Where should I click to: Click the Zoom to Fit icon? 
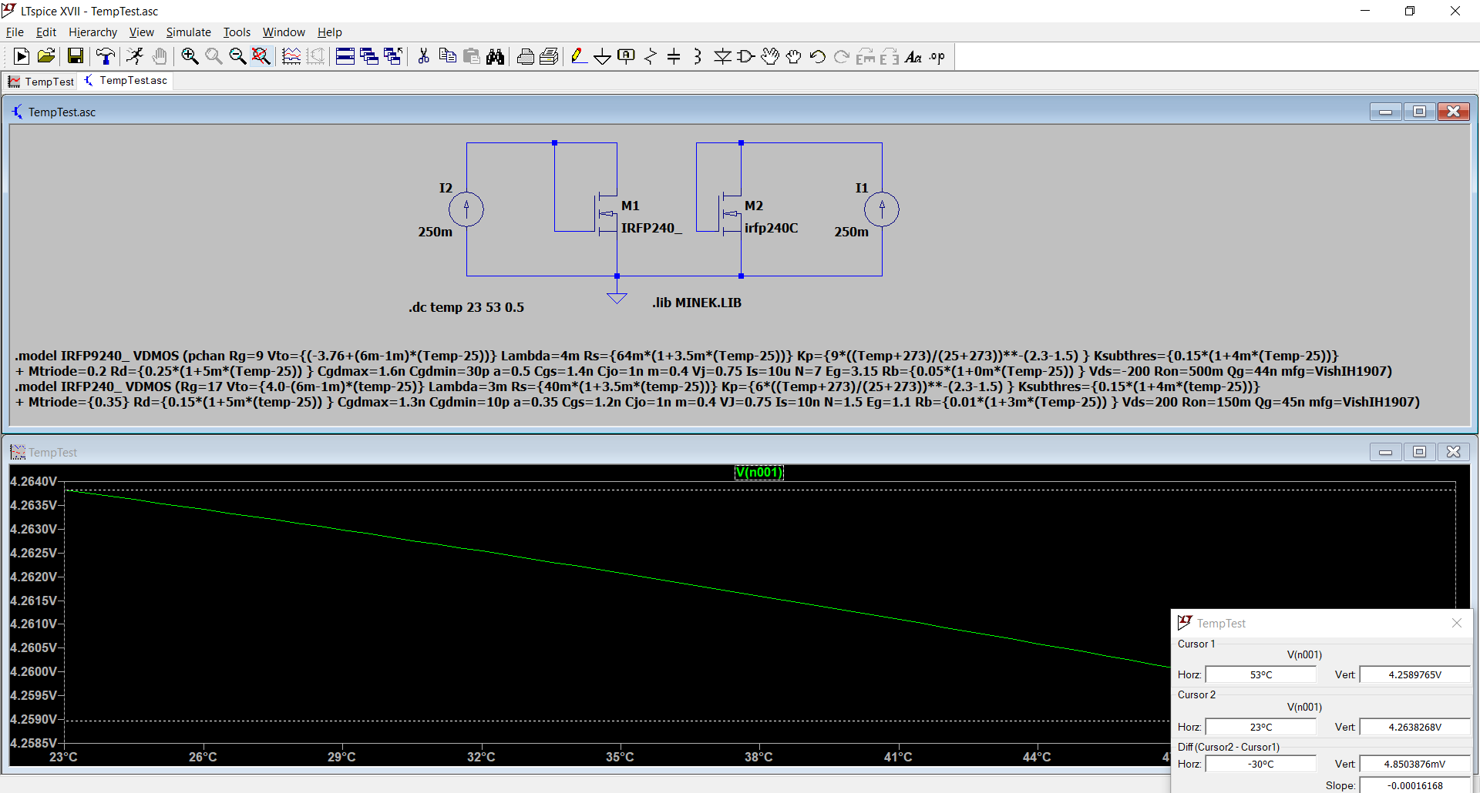(261, 56)
